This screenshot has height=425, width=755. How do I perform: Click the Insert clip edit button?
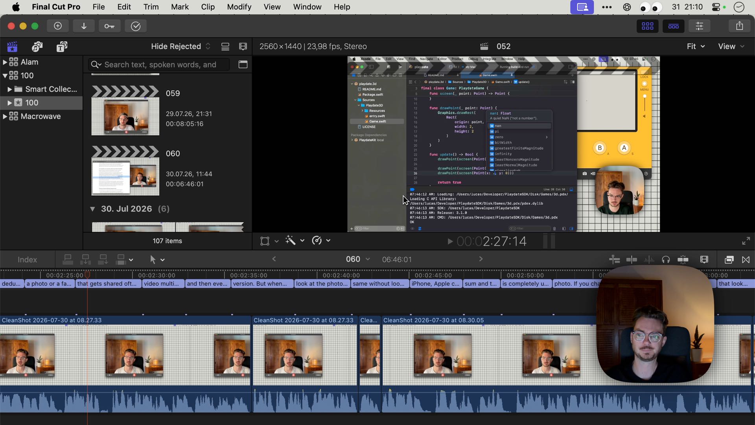85,260
